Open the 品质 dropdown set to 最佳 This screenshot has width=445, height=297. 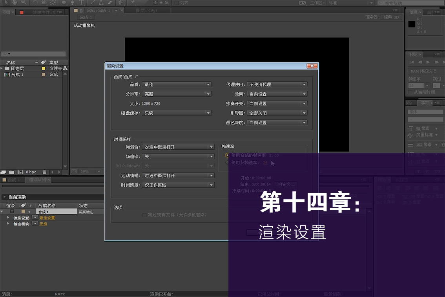tap(177, 84)
